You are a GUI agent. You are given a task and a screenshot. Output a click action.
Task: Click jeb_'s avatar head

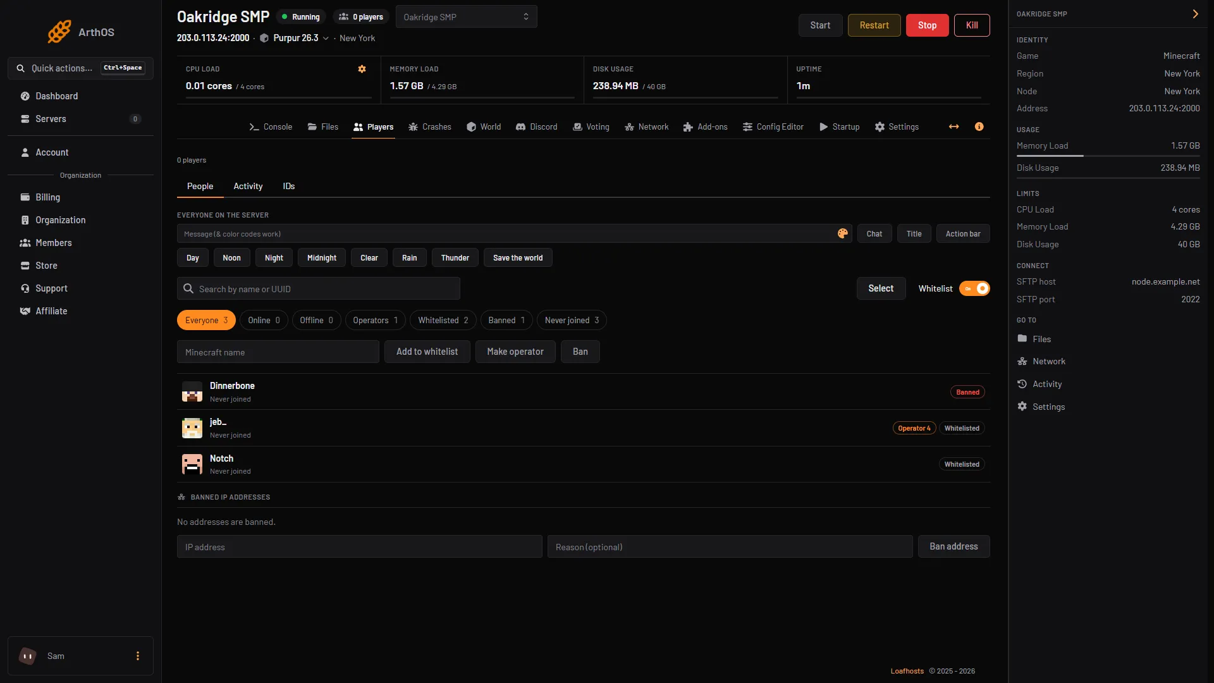[192, 428]
